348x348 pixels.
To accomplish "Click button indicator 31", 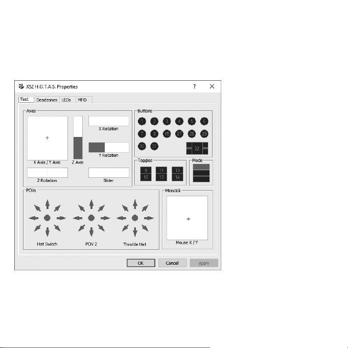I will pos(154,146).
